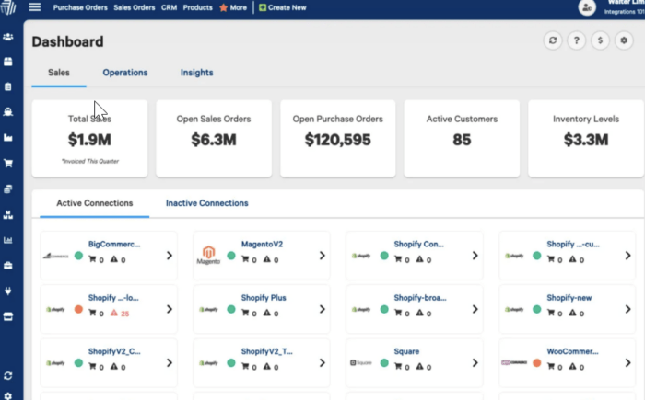Open the hamburger navigation menu
Viewport: 645px width, 400px height.
(35, 7)
